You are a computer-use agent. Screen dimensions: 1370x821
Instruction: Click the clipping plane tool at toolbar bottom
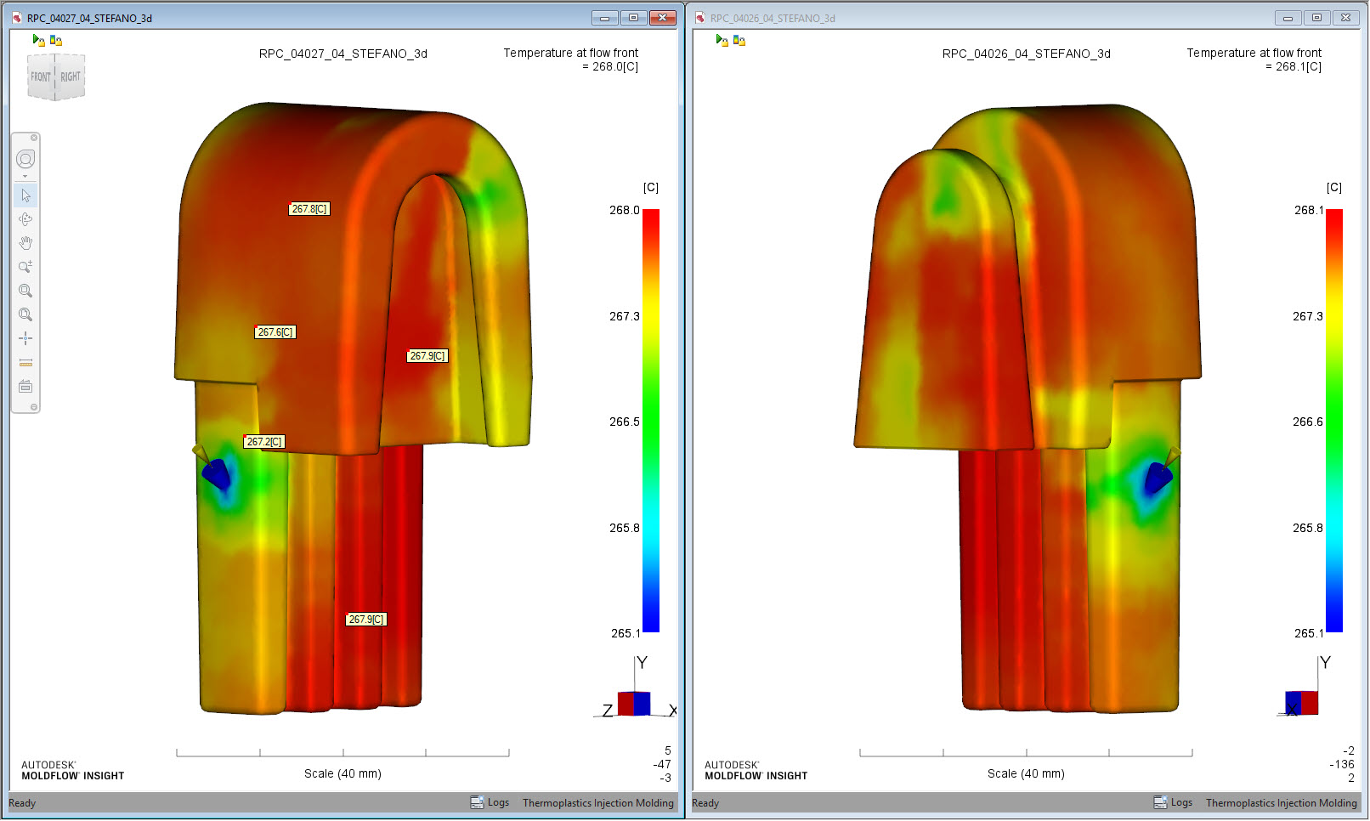point(25,385)
